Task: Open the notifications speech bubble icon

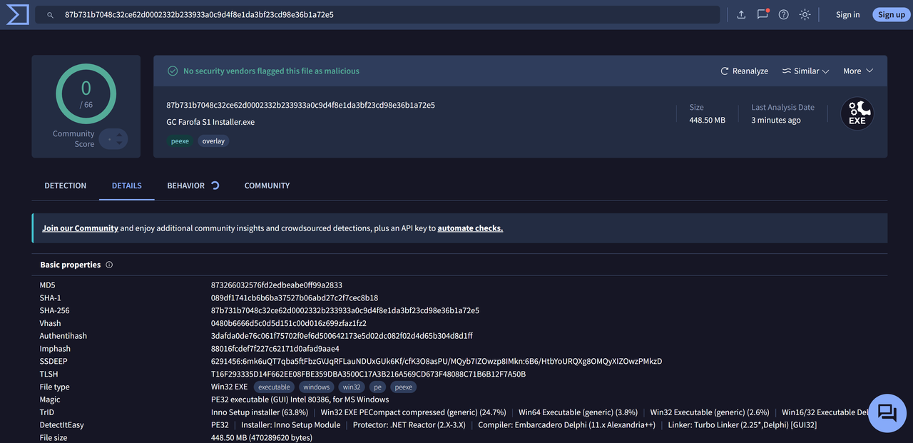Action: point(762,14)
